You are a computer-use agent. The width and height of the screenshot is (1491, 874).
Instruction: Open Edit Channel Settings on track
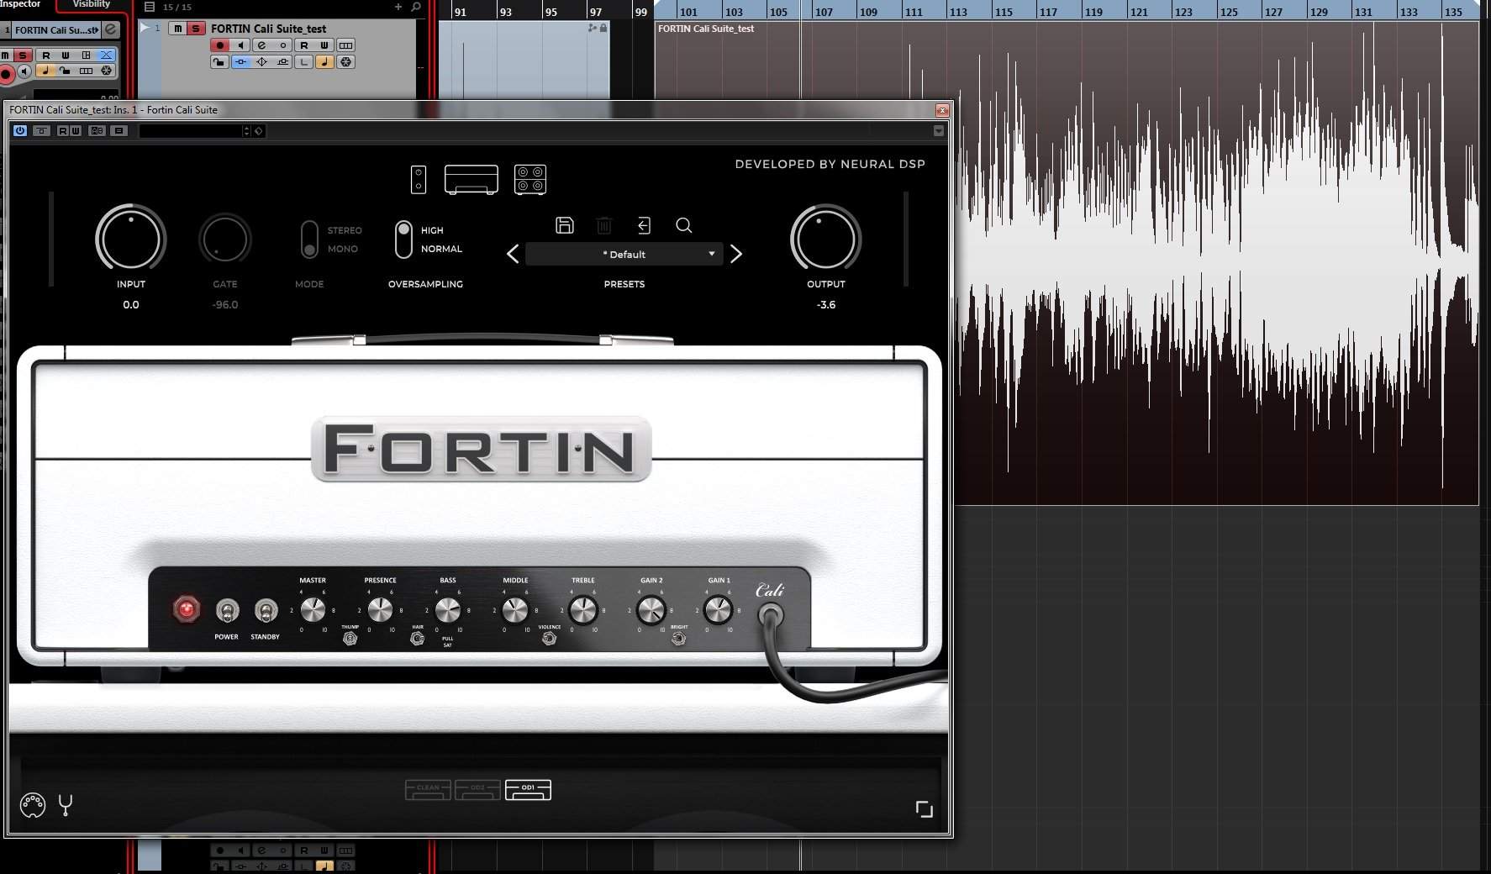(x=261, y=45)
